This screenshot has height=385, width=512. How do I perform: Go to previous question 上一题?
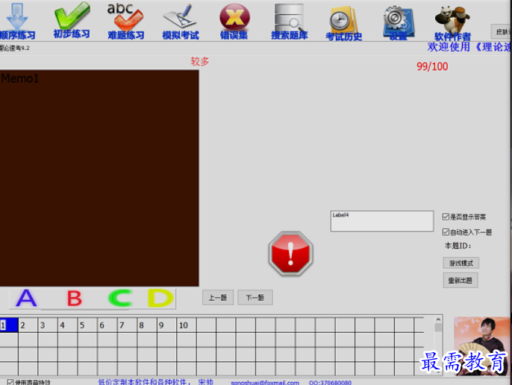pyautogui.click(x=218, y=297)
